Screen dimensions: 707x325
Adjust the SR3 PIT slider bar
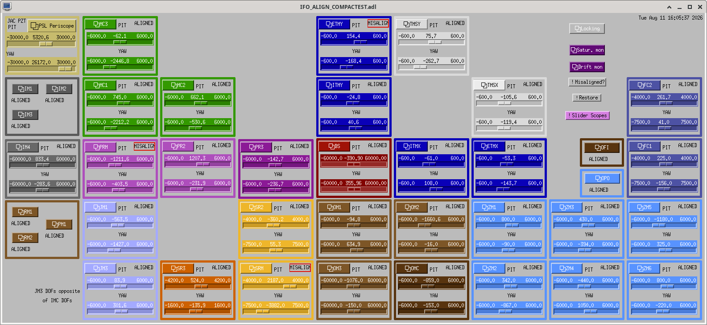tap(198, 287)
